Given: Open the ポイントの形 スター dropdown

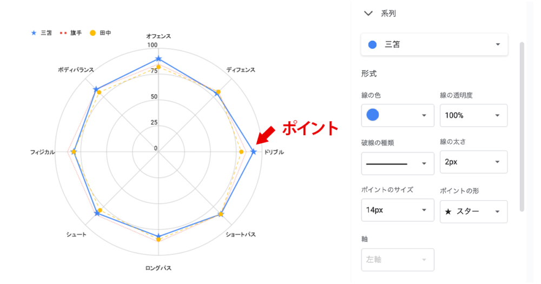Looking at the screenshot, I should [473, 212].
